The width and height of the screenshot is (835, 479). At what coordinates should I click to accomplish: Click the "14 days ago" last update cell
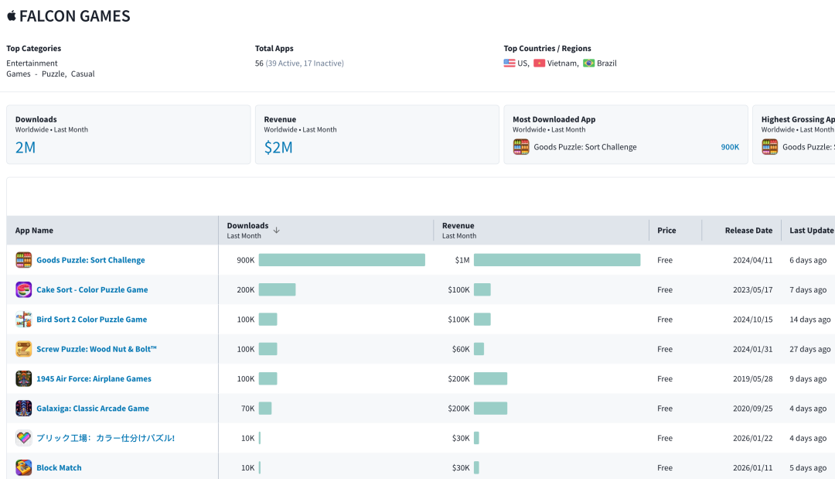[810, 319]
